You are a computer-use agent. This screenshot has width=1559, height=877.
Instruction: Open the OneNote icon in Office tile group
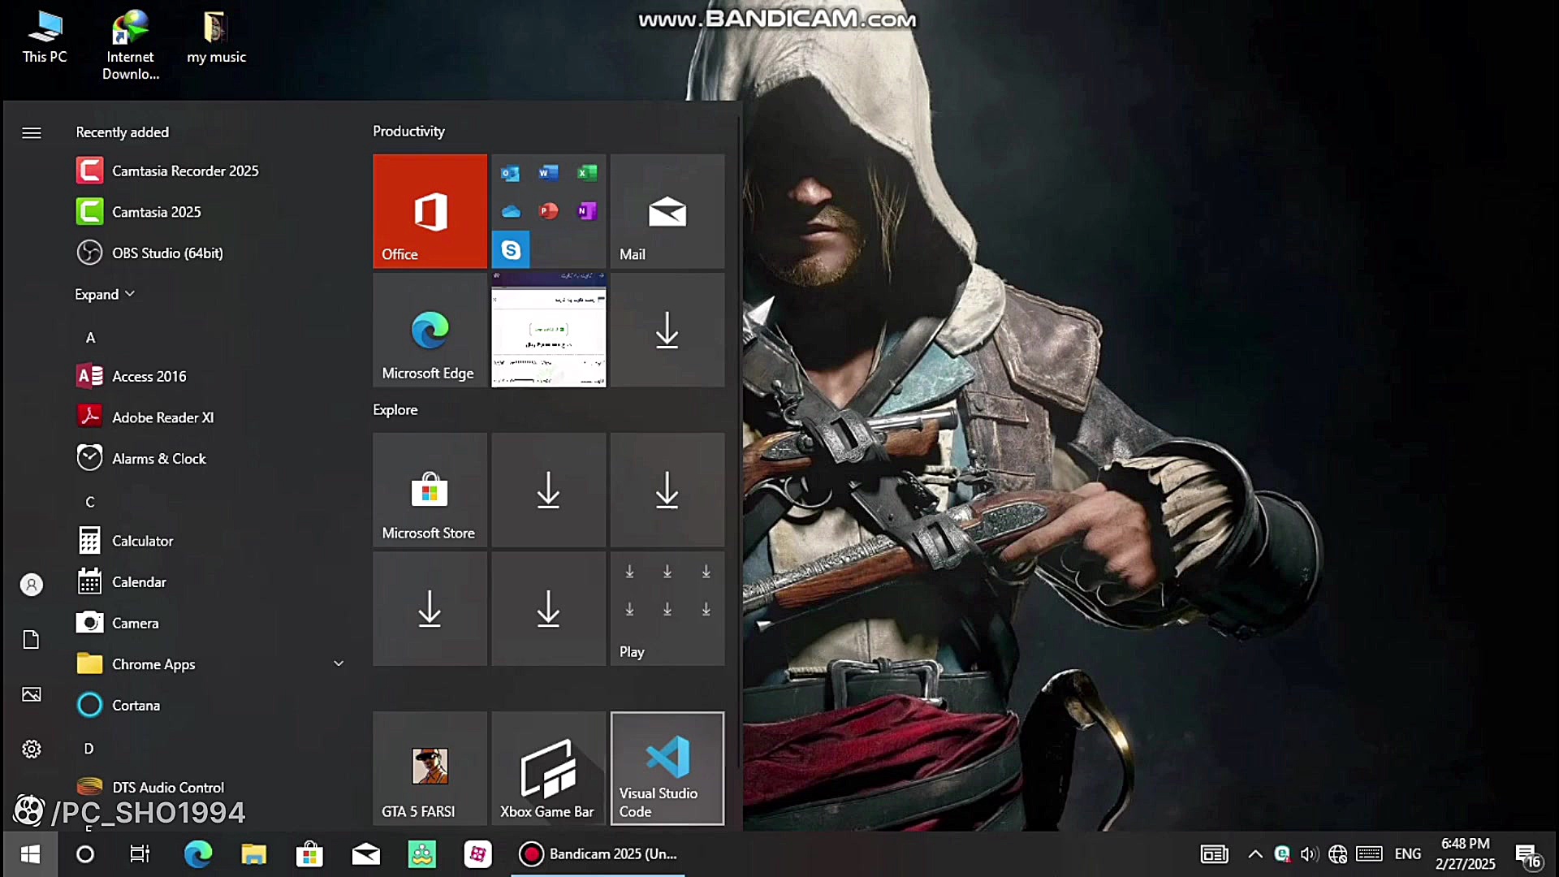click(x=586, y=211)
